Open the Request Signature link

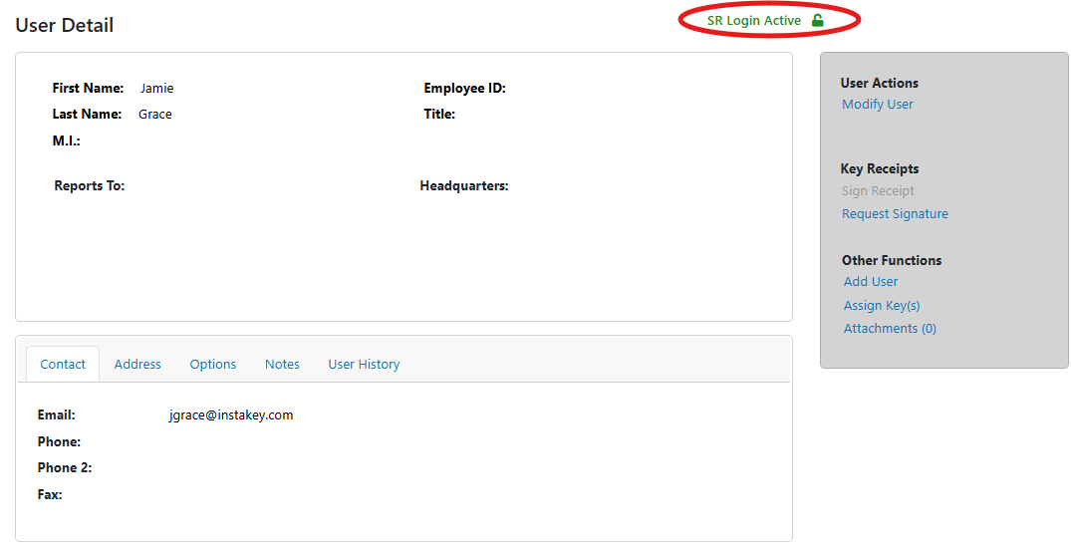click(895, 213)
